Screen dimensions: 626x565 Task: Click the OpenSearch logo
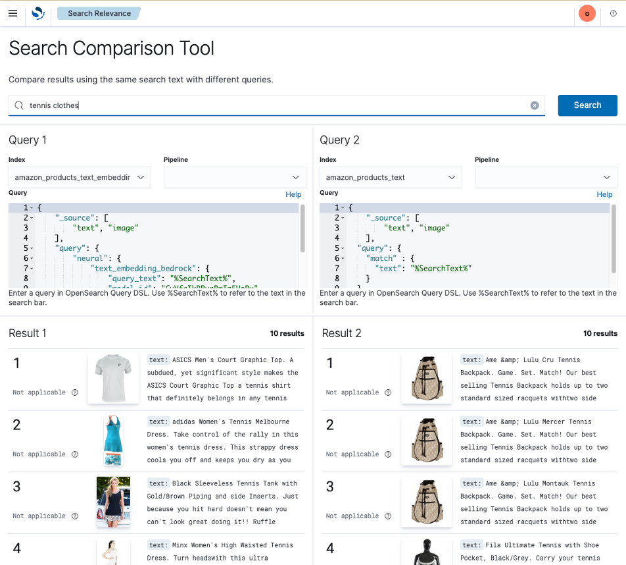coord(37,13)
